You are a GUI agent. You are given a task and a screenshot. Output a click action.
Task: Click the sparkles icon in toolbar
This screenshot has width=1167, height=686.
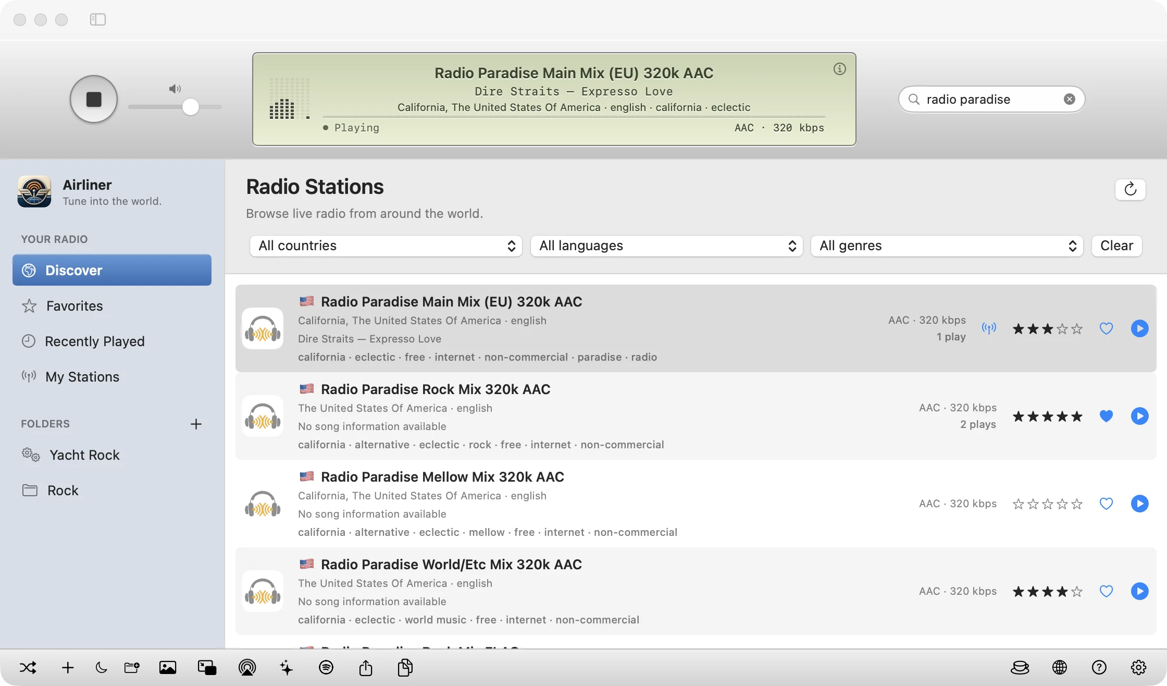287,667
